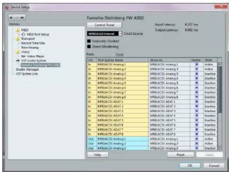Click the Input Latency value

click(x=191, y=24)
